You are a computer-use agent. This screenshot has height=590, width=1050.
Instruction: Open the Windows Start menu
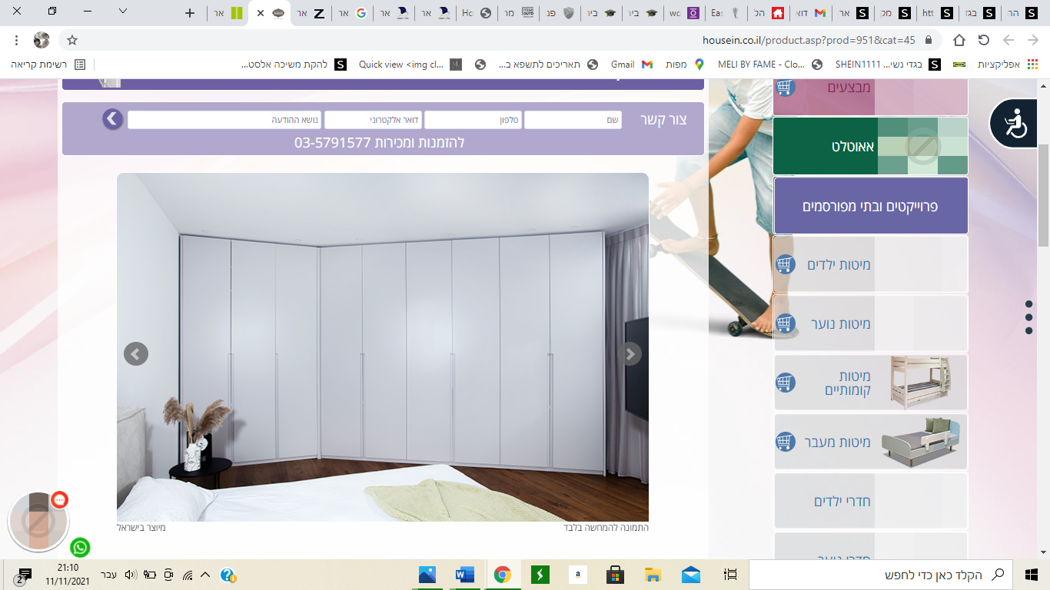[x=1032, y=574]
